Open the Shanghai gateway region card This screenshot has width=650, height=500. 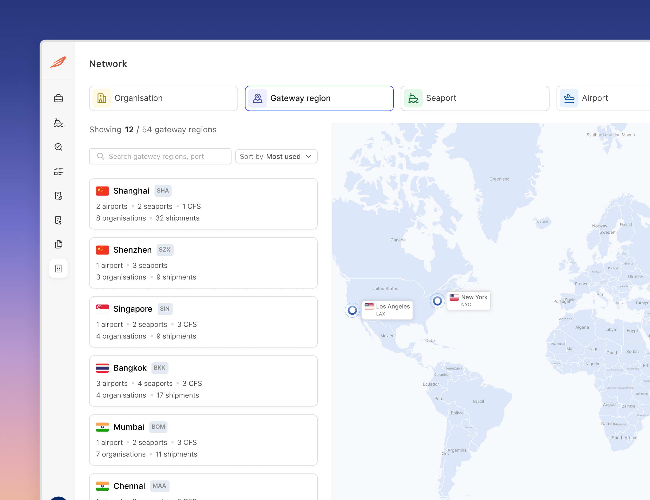click(203, 204)
